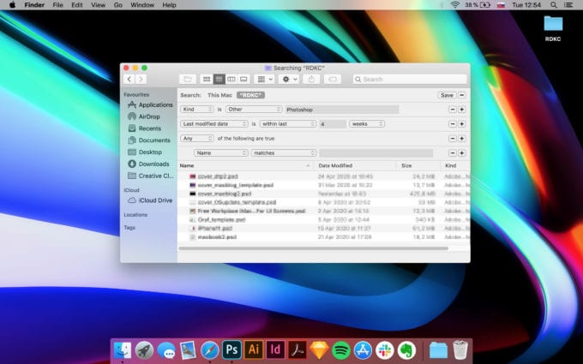The image size is (583, 364).
Task: Switch to gallery view in Finder toolbar
Action: pyautogui.click(x=243, y=79)
